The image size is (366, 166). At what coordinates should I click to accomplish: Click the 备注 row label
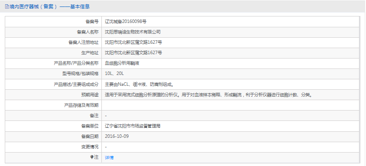click(x=94, y=116)
